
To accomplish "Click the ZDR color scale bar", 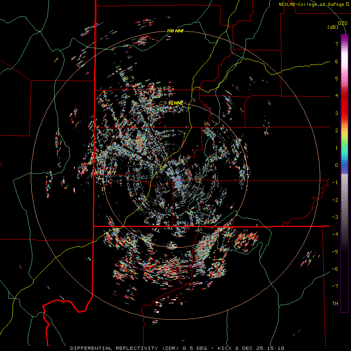I will tap(344, 173).
